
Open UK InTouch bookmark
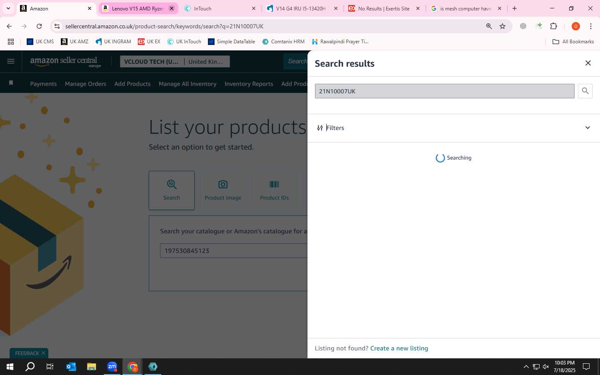(x=184, y=42)
